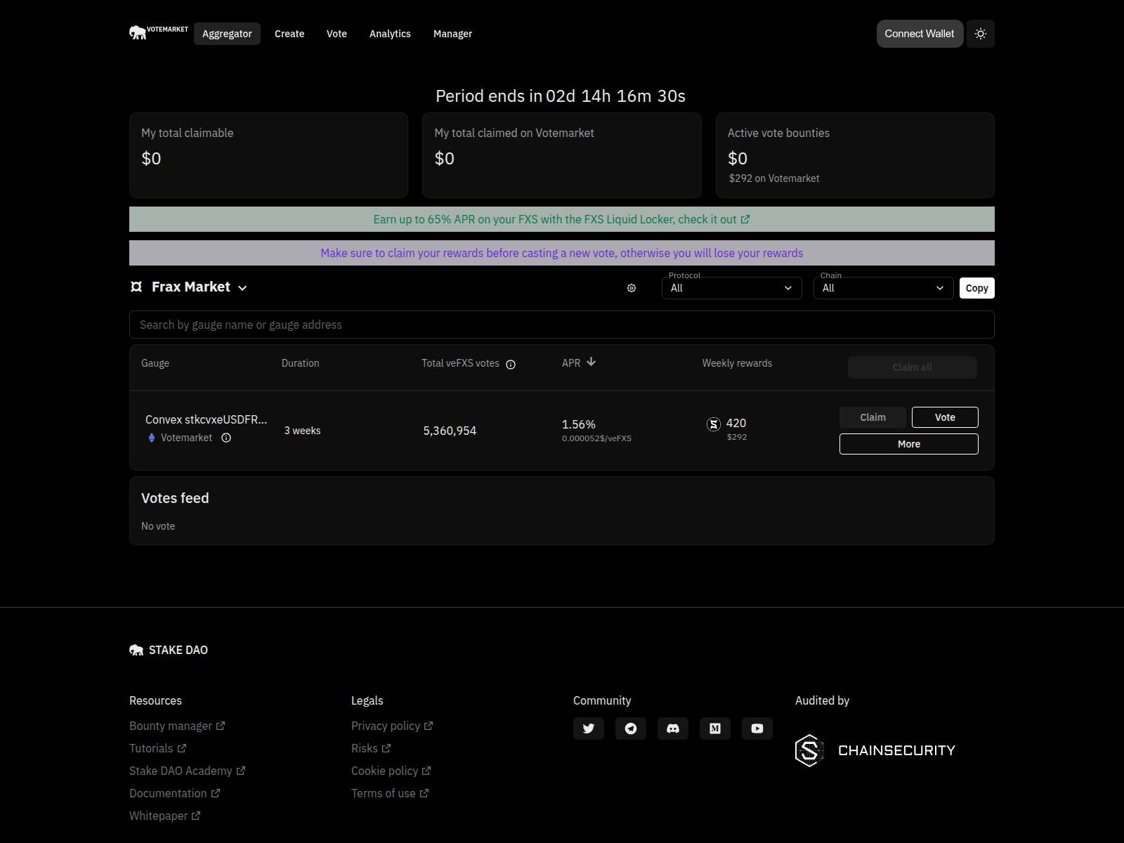Click the Convex stkcvxeUSDFR gauge name
The width and height of the screenshot is (1124, 843).
pos(206,419)
